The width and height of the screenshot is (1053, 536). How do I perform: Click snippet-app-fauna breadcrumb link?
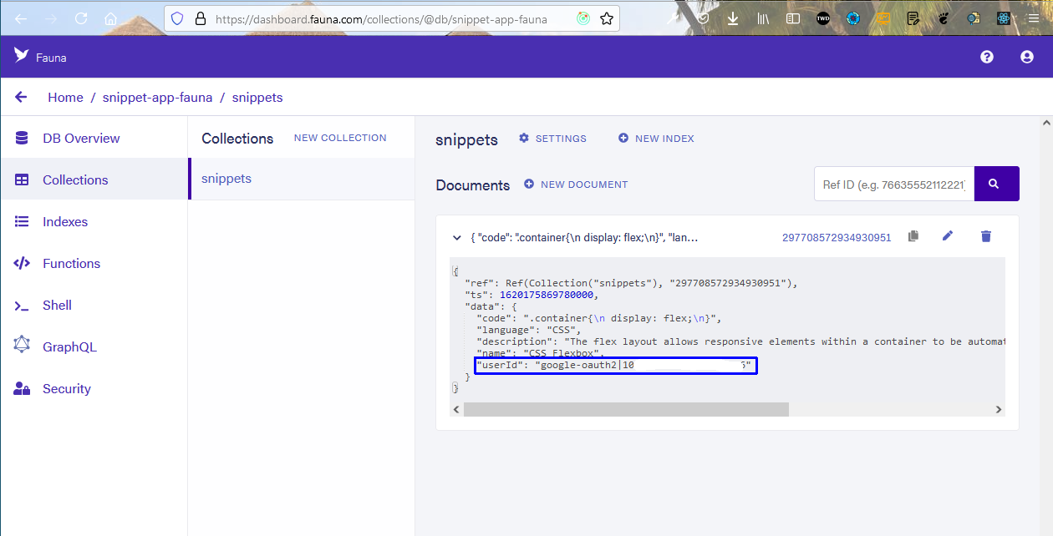[157, 98]
